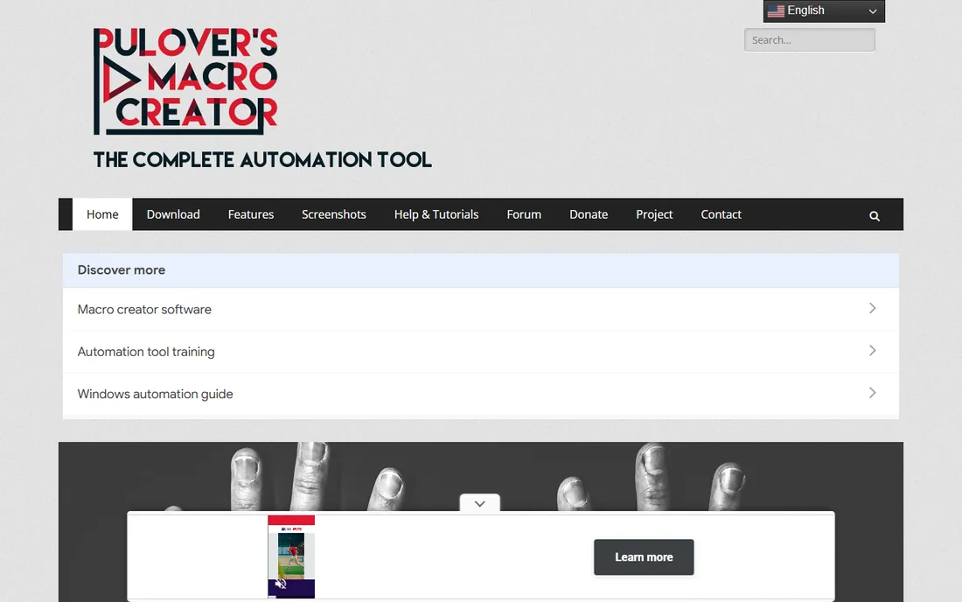The width and height of the screenshot is (962, 602).
Task: Collapse the ad banner with down chevron
Action: pos(480,503)
